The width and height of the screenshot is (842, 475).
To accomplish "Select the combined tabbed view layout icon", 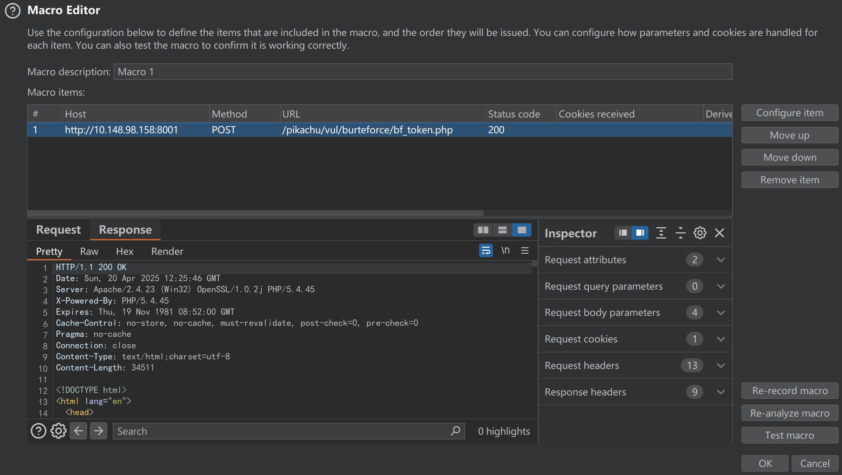I will pos(522,230).
